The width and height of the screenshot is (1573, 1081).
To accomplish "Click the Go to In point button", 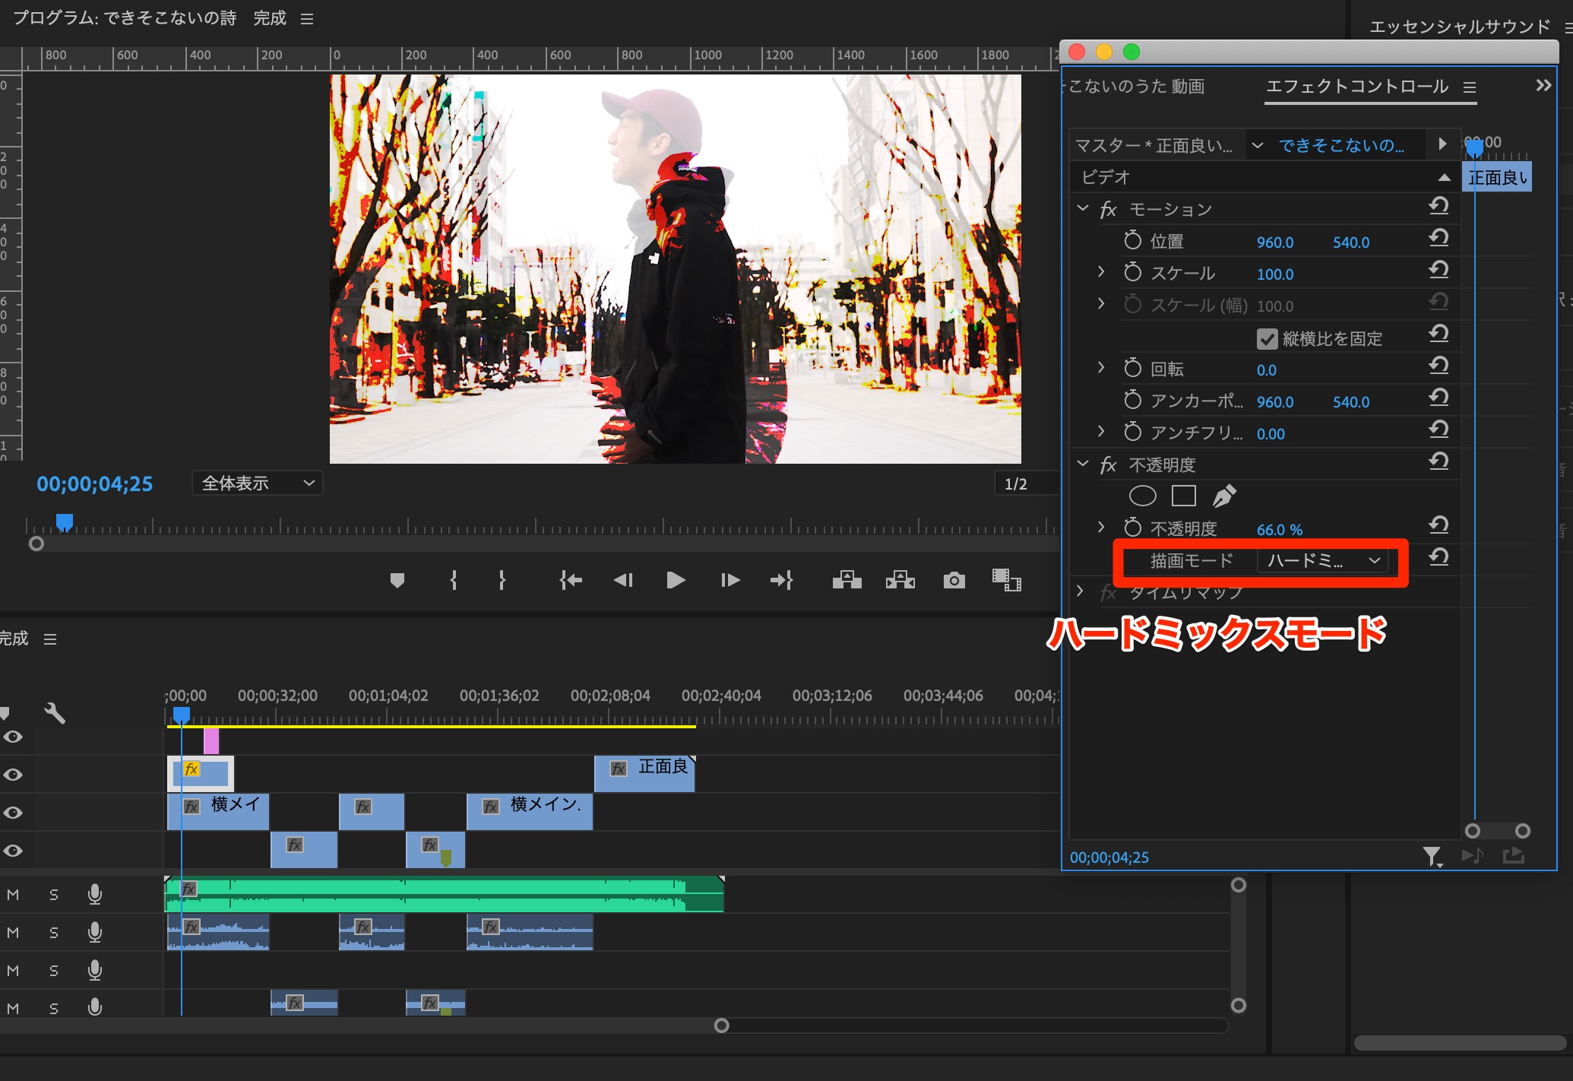I will (x=571, y=581).
